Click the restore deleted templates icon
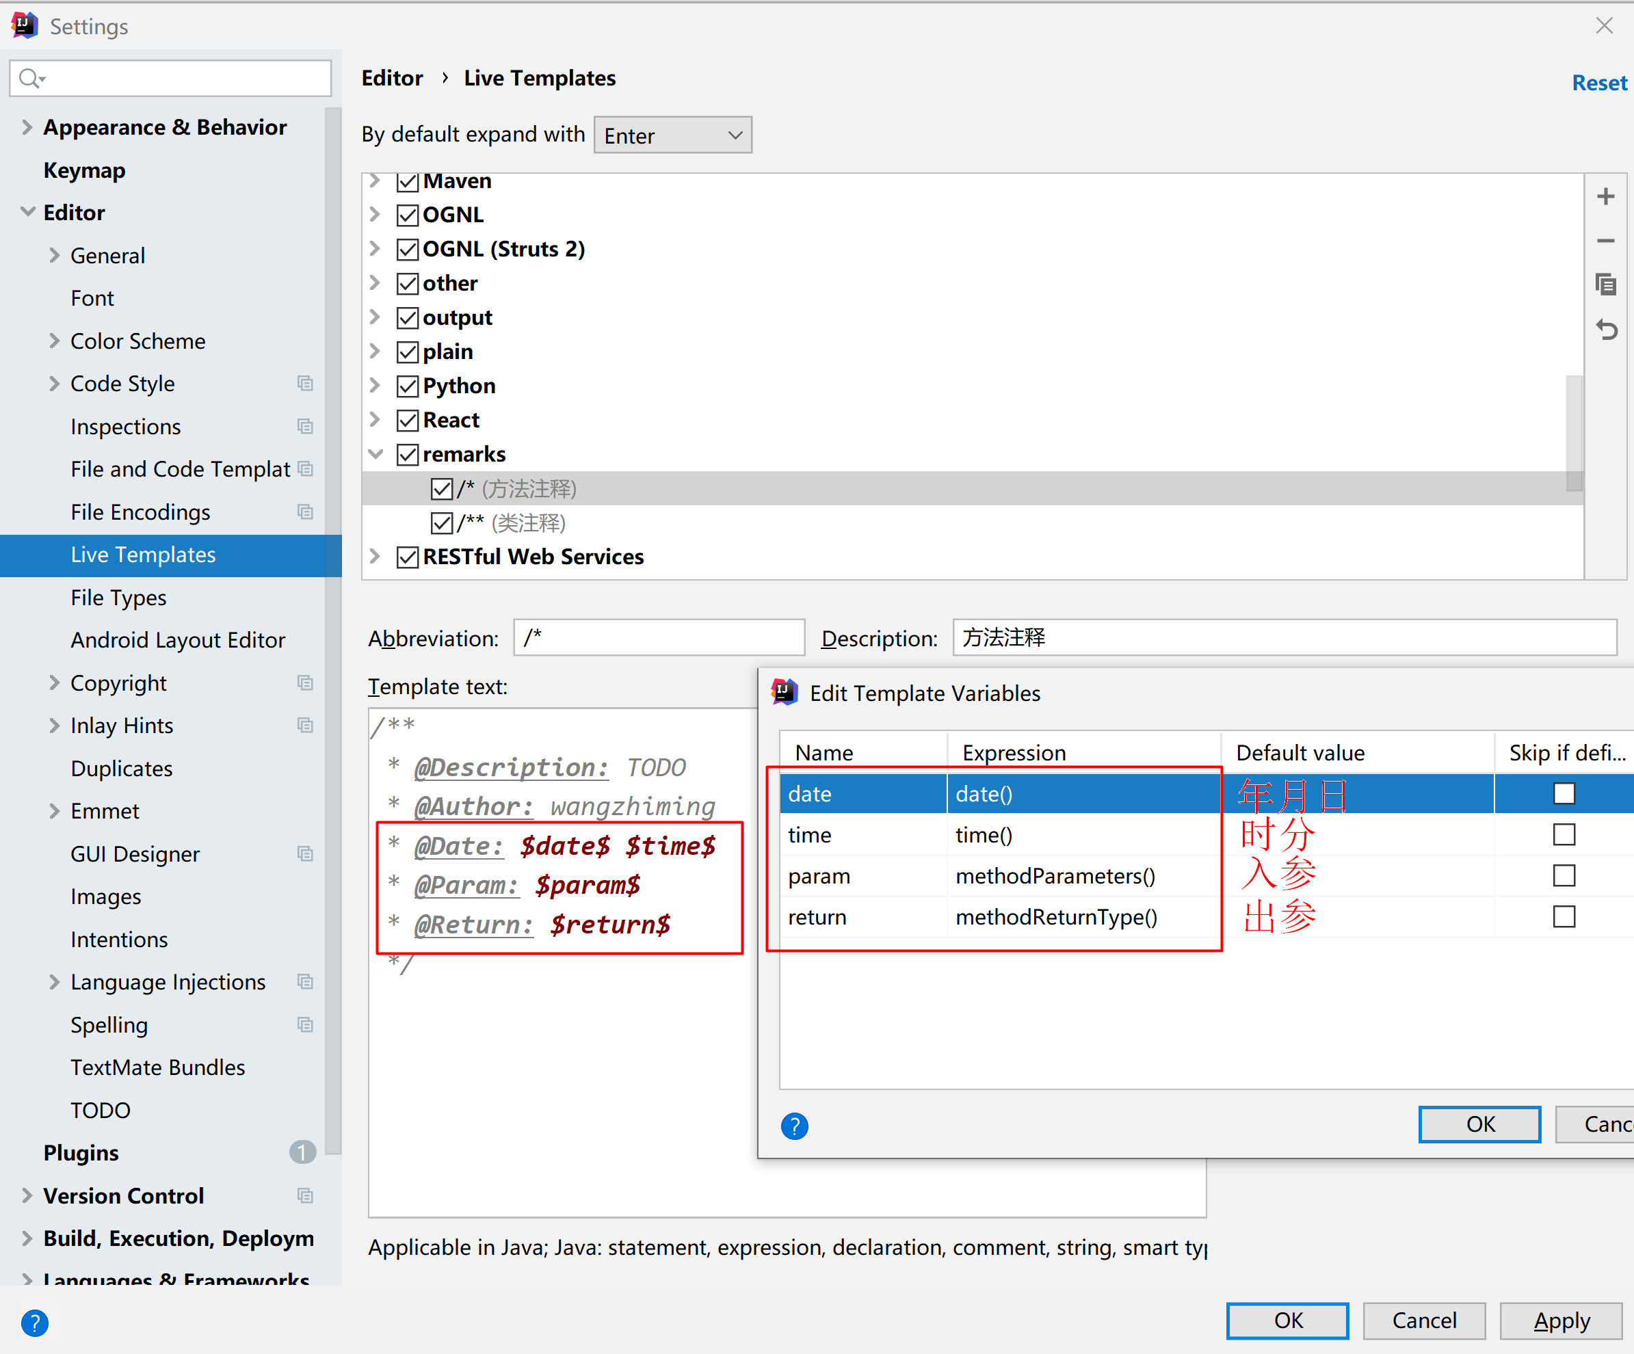Image resolution: width=1634 pixels, height=1354 pixels. 1605,330
